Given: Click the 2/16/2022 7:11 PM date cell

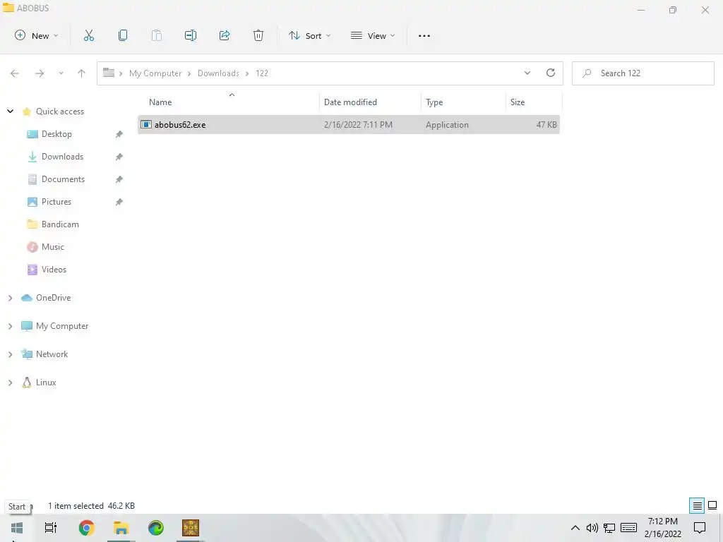Looking at the screenshot, I should tap(358, 125).
